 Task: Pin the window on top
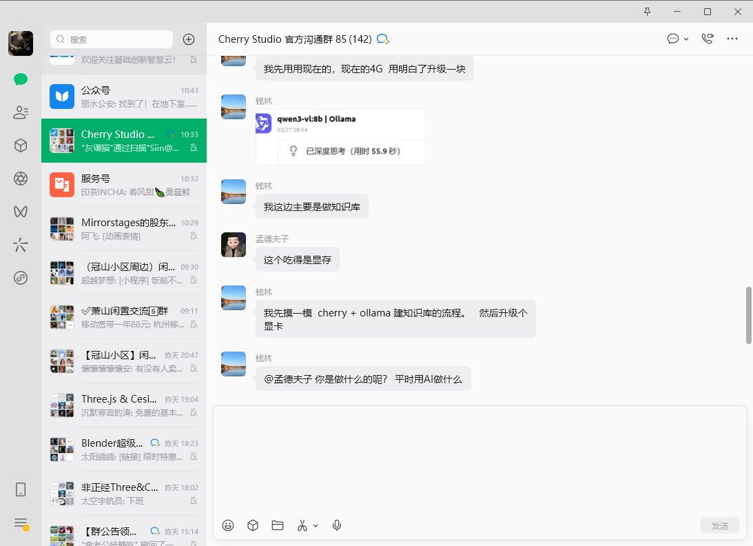[647, 12]
